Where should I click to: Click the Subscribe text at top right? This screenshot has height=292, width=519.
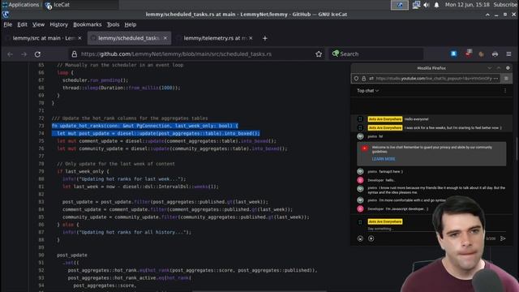click(x=505, y=5)
